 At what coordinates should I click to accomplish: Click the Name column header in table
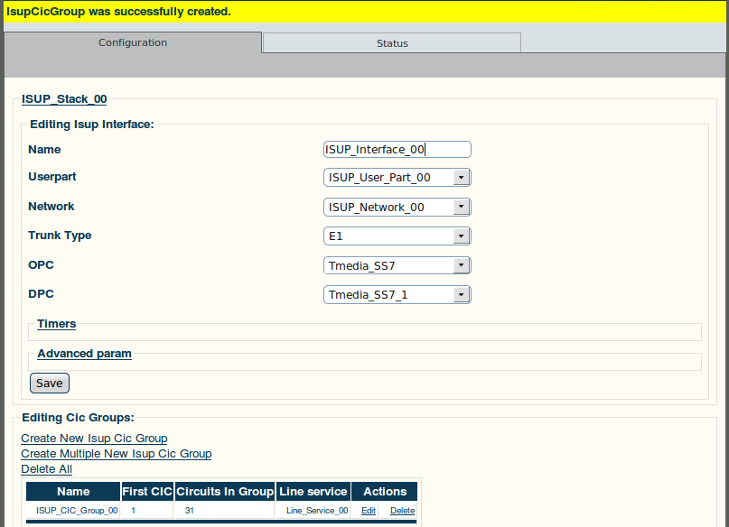[x=73, y=492]
